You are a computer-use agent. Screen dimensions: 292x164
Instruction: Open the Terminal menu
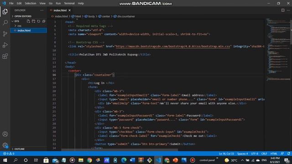point(69,3)
